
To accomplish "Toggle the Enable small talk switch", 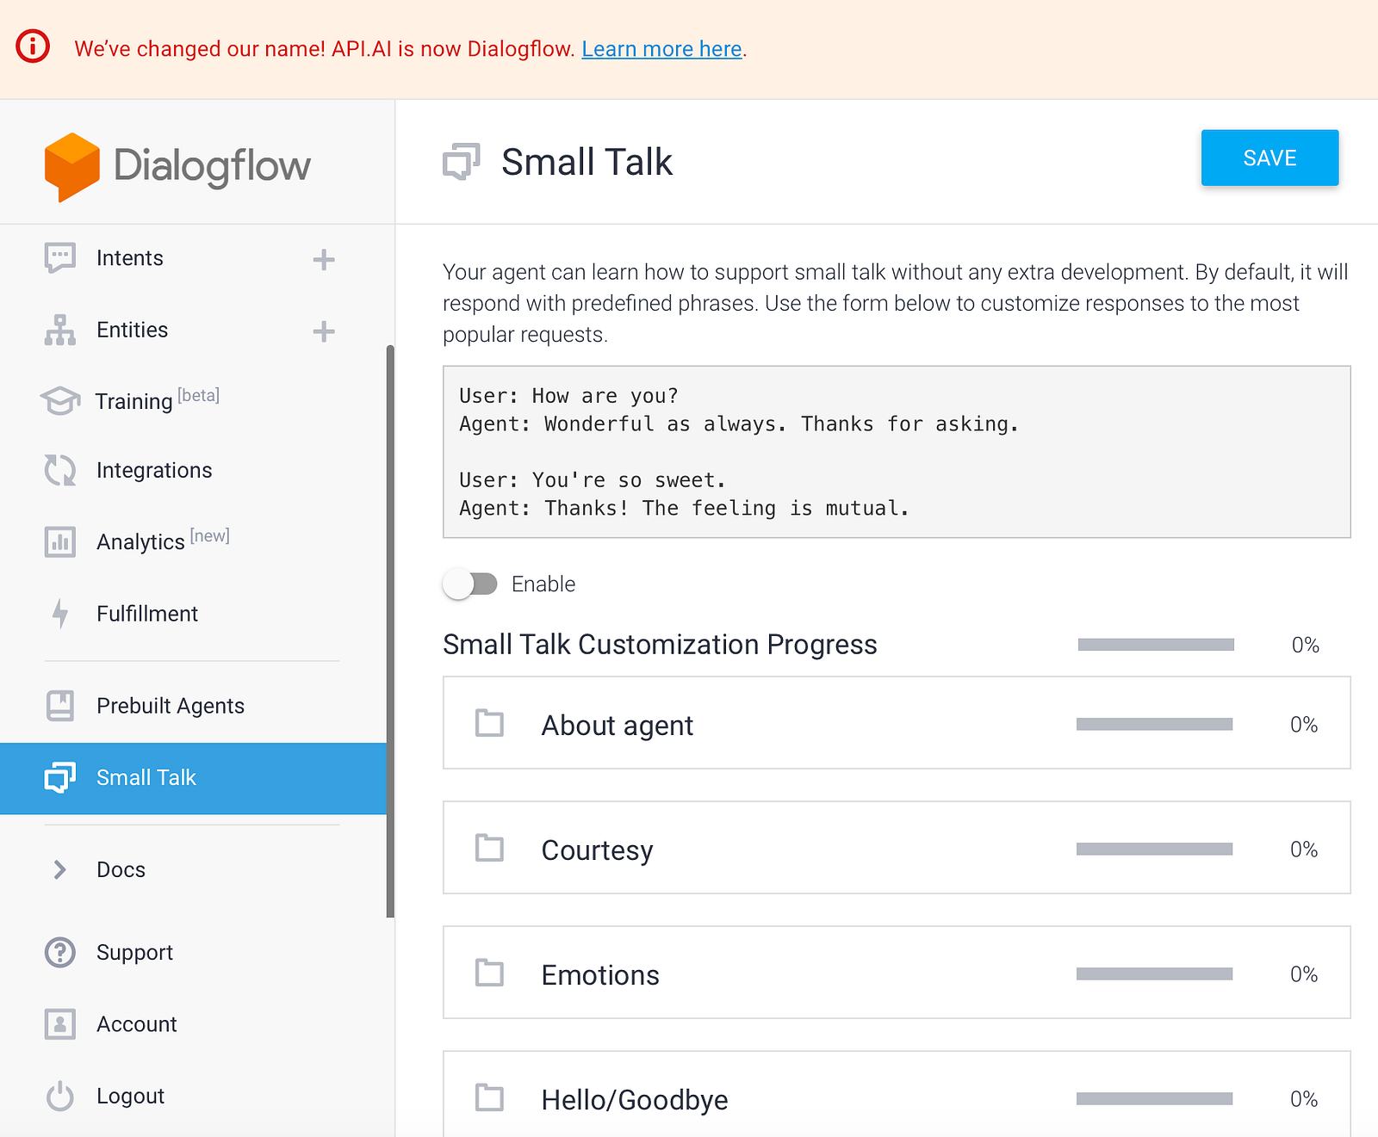I will point(470,584).
